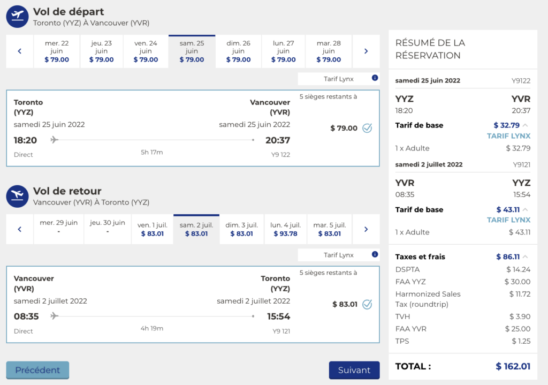Show earlier return dates with left arrow

20,229
